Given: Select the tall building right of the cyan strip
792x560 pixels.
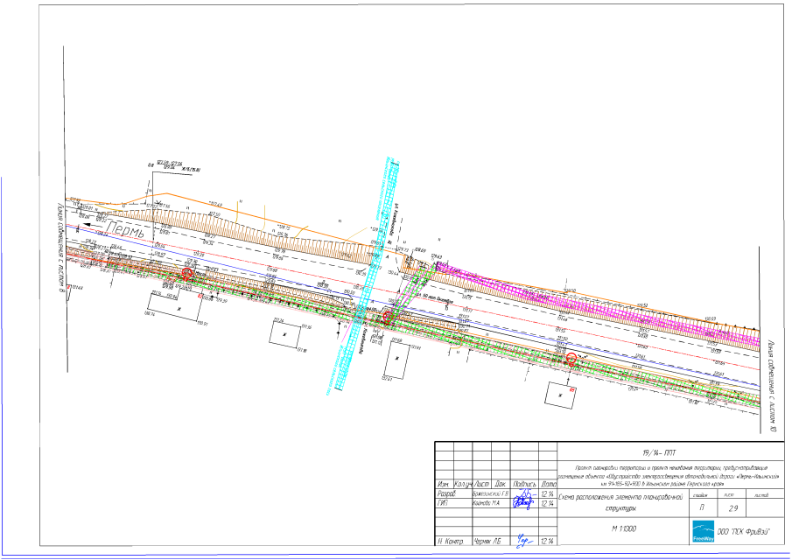Looking at the screenshot, I should pos(398,361).
